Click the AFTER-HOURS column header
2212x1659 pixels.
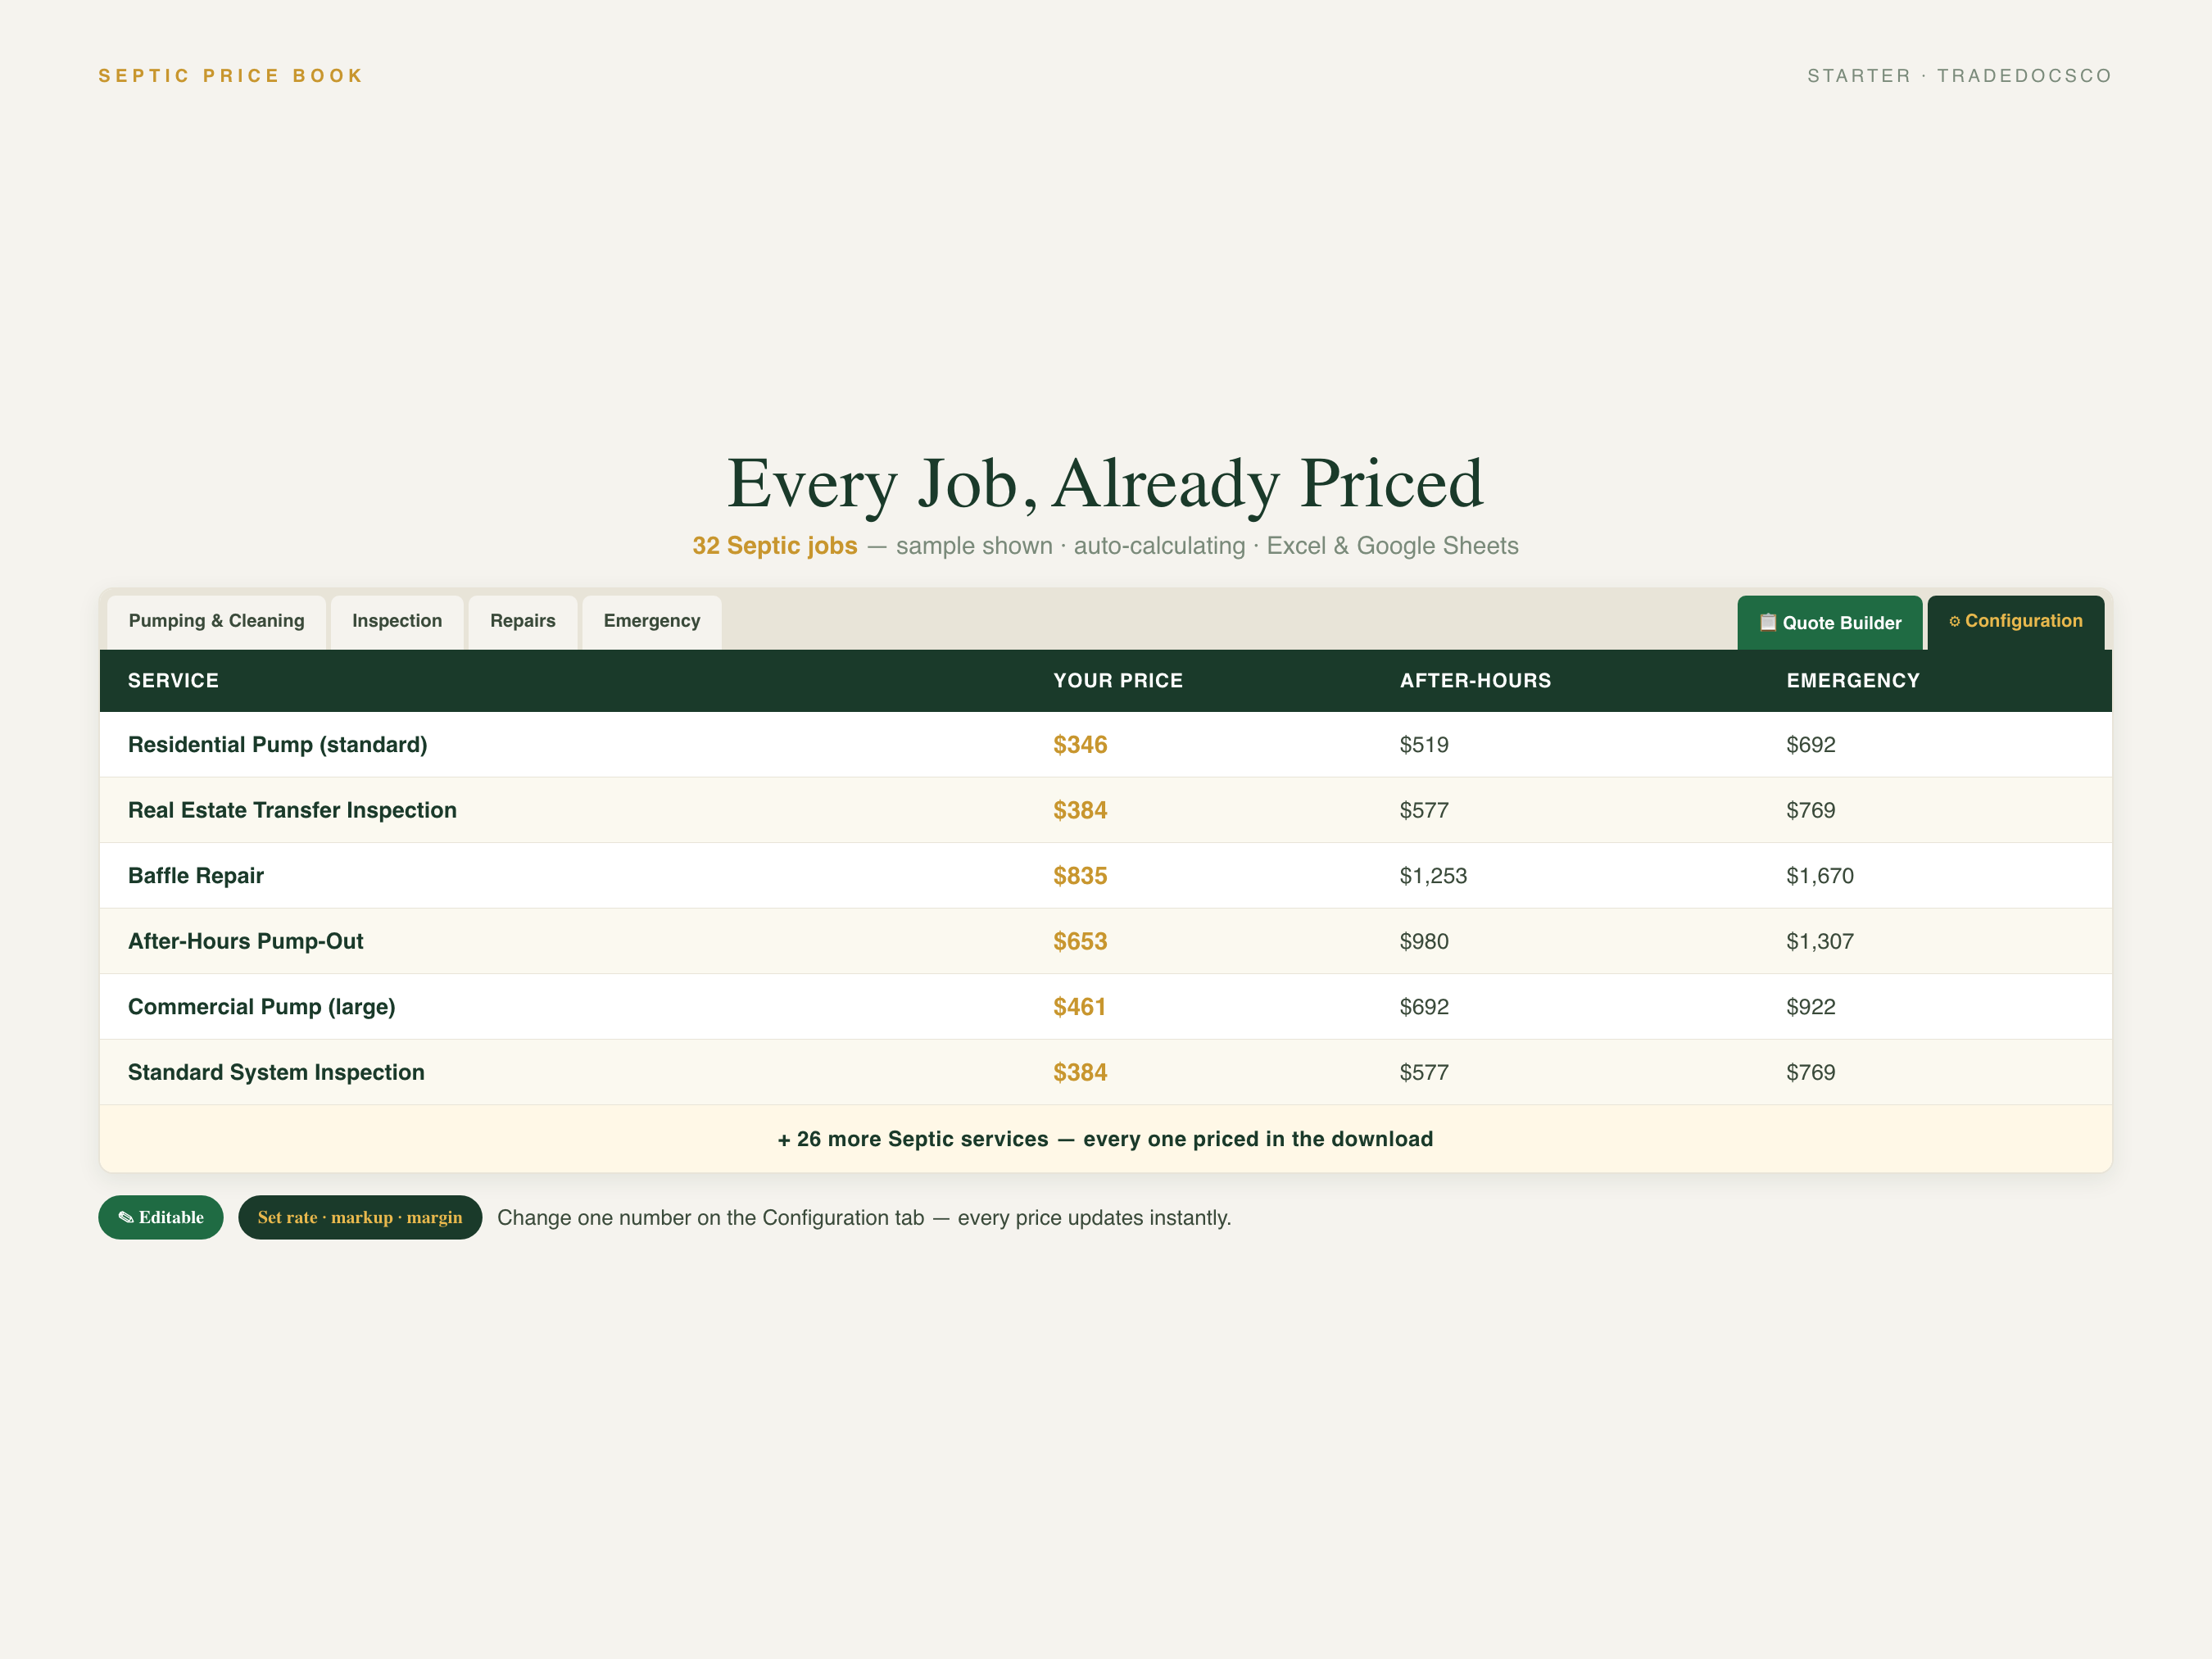[1475, 681]
